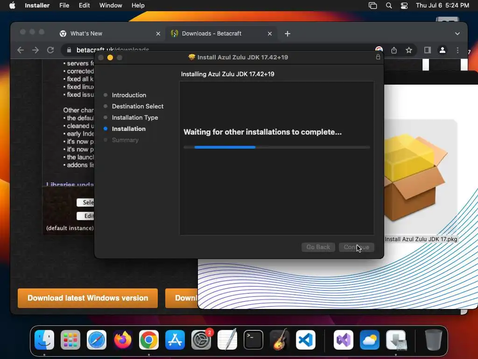
Task: Open Control Center from menu bar
Action: (x=404, y=6)
